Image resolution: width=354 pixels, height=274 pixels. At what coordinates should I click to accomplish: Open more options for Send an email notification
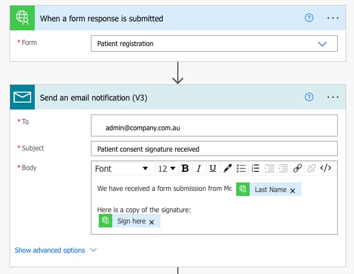(333, 97)
